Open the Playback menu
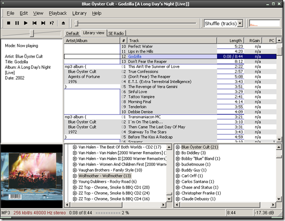 tap(58, 13)
